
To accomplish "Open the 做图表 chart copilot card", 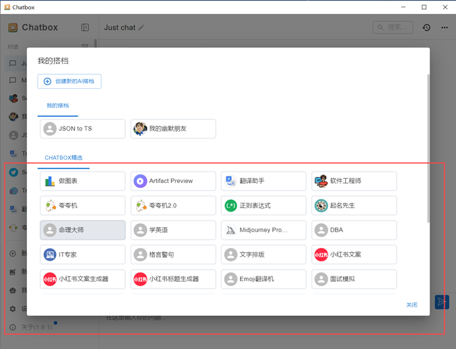I will tap(82, 180).
